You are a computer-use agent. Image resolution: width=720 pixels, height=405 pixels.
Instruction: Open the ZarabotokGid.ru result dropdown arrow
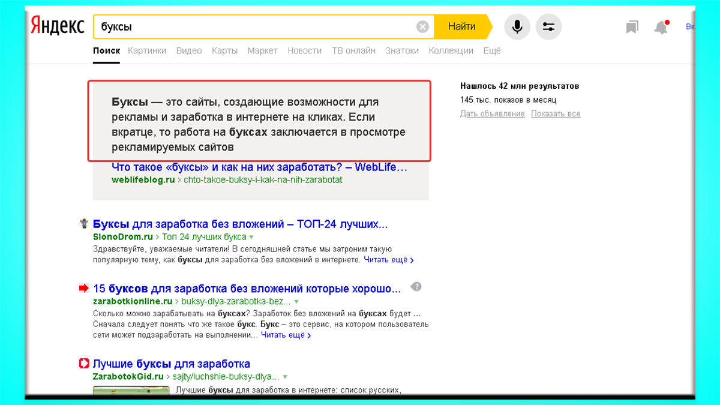[285, 377]
